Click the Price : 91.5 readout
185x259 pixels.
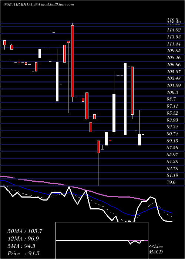coord(23,253)
